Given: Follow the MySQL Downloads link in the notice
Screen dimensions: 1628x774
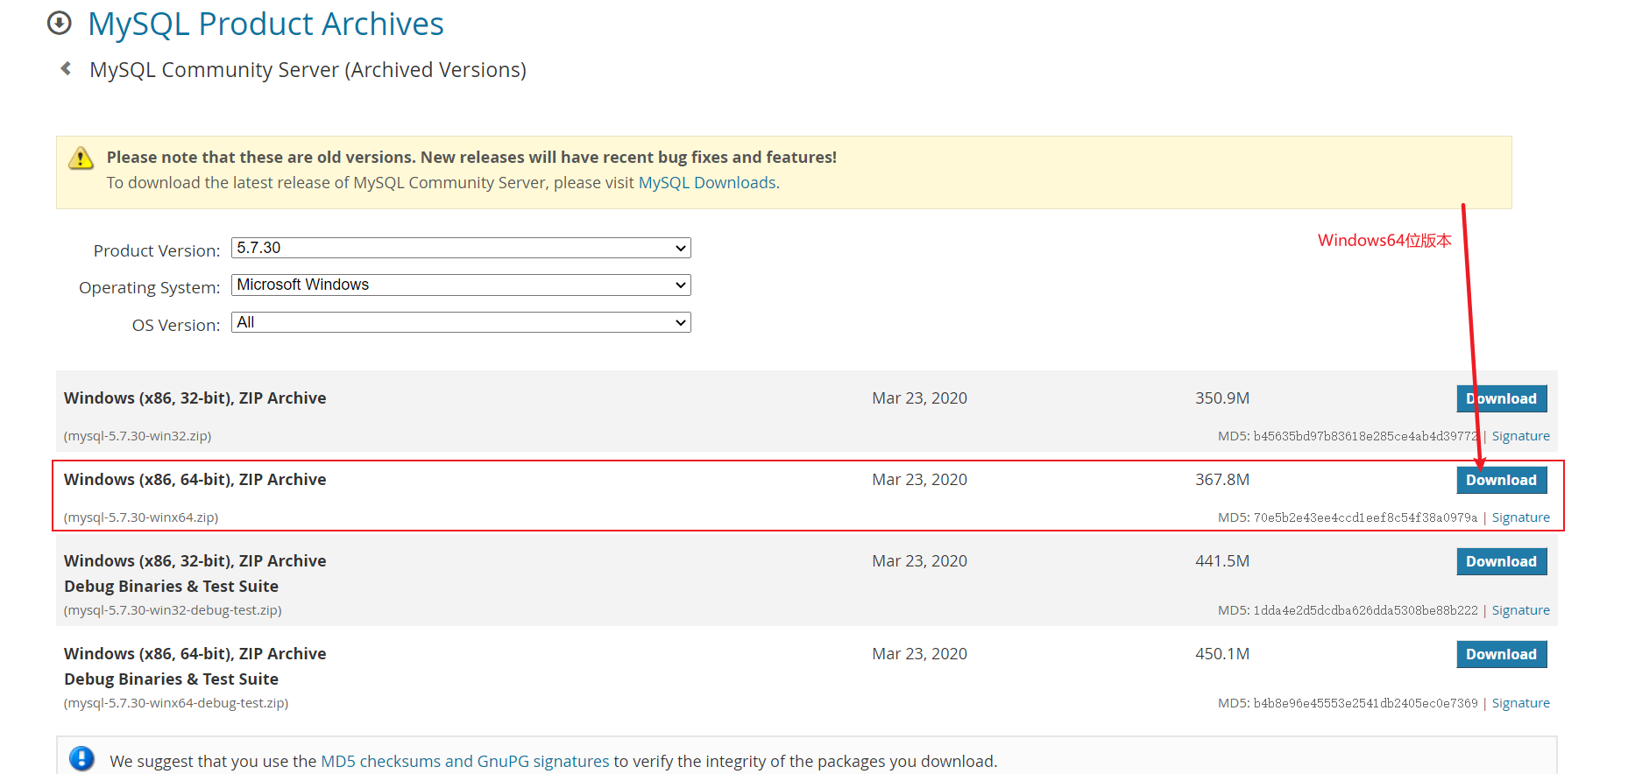Looking at the screenshot, I should [x=708, y=182].
